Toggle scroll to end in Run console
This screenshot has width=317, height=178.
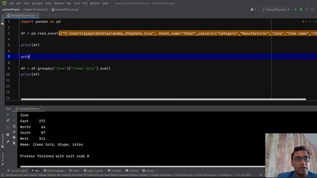[14, 132]
